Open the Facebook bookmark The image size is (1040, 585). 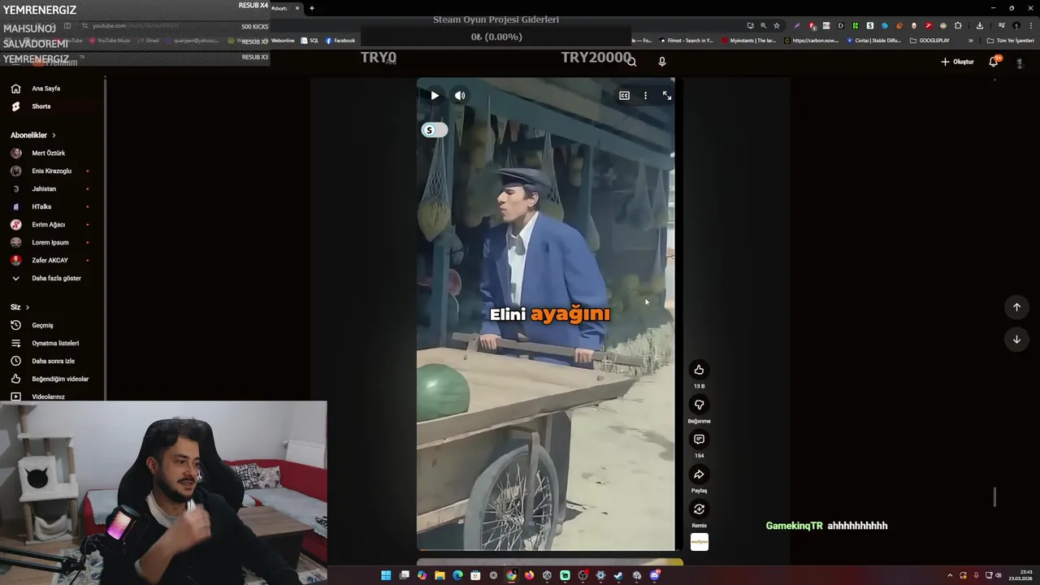(340, 41)
